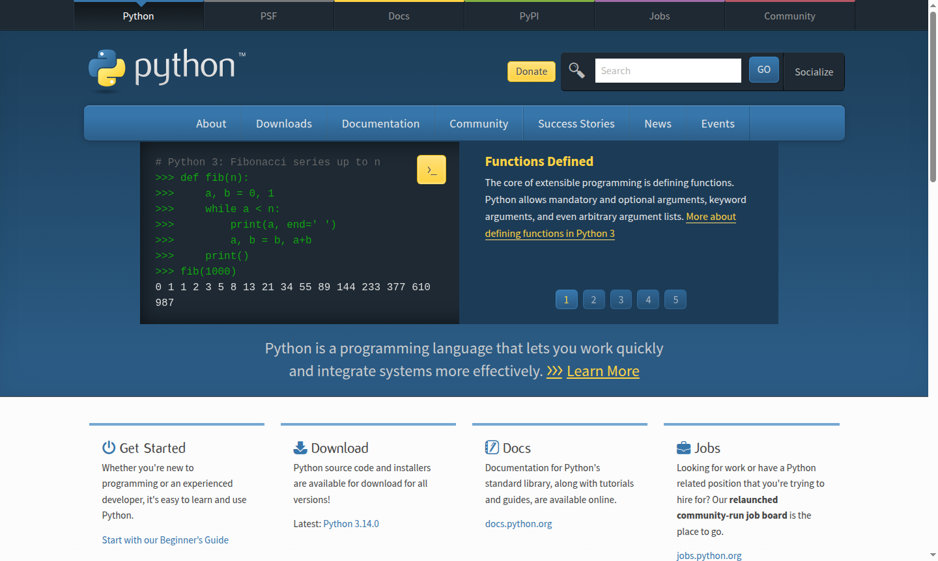Click the download arrow icon beside Download
This screenshot has width=938, height=561.
[300, 447]
